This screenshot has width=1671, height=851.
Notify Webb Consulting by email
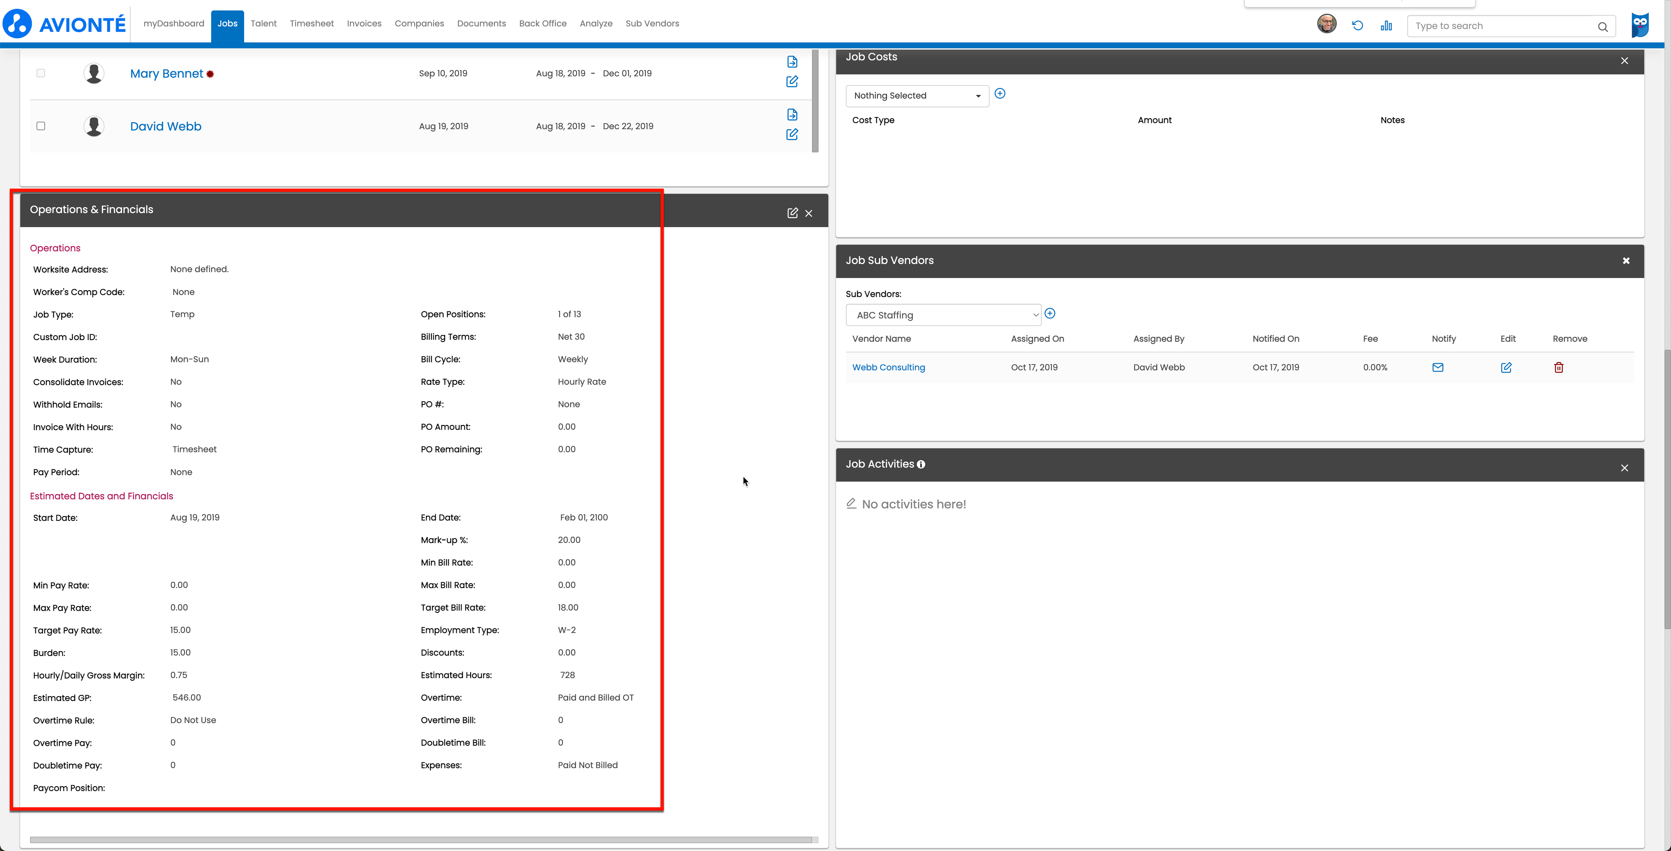(x=1437, y=368)
